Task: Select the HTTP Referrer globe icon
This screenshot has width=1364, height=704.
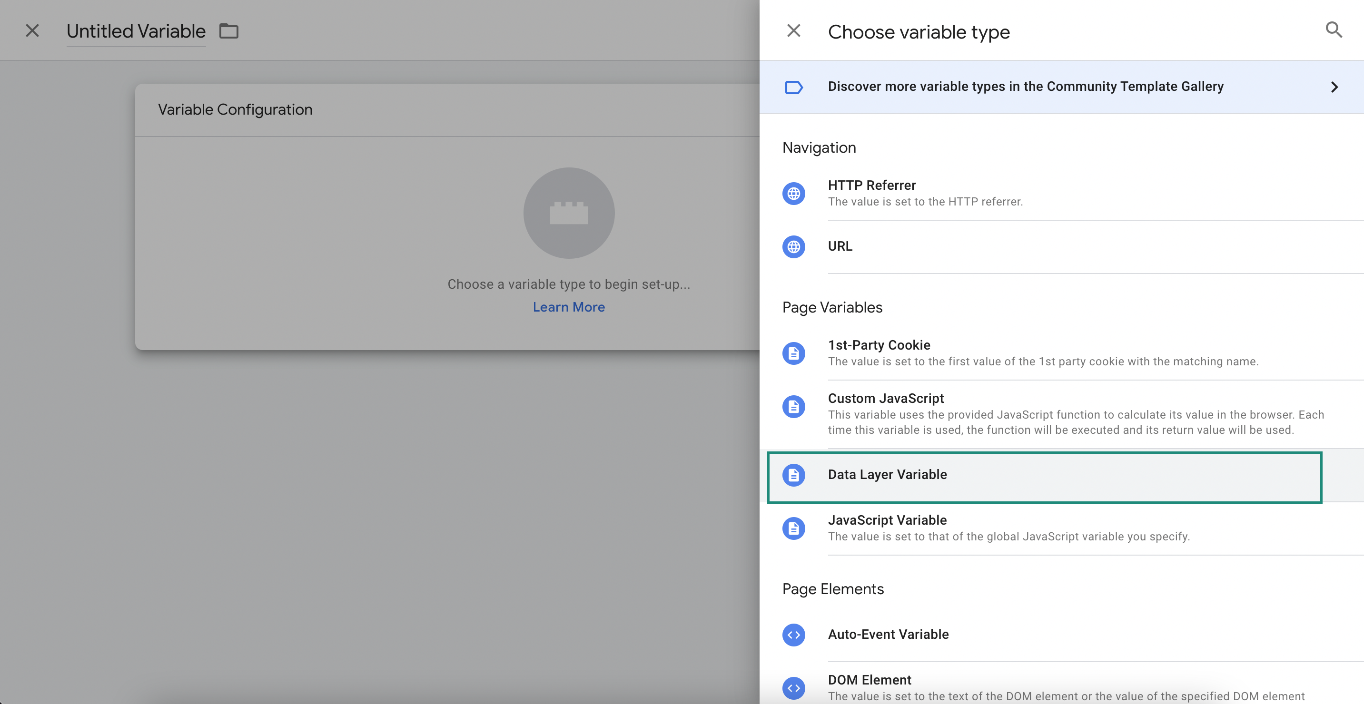Action: 794,191
